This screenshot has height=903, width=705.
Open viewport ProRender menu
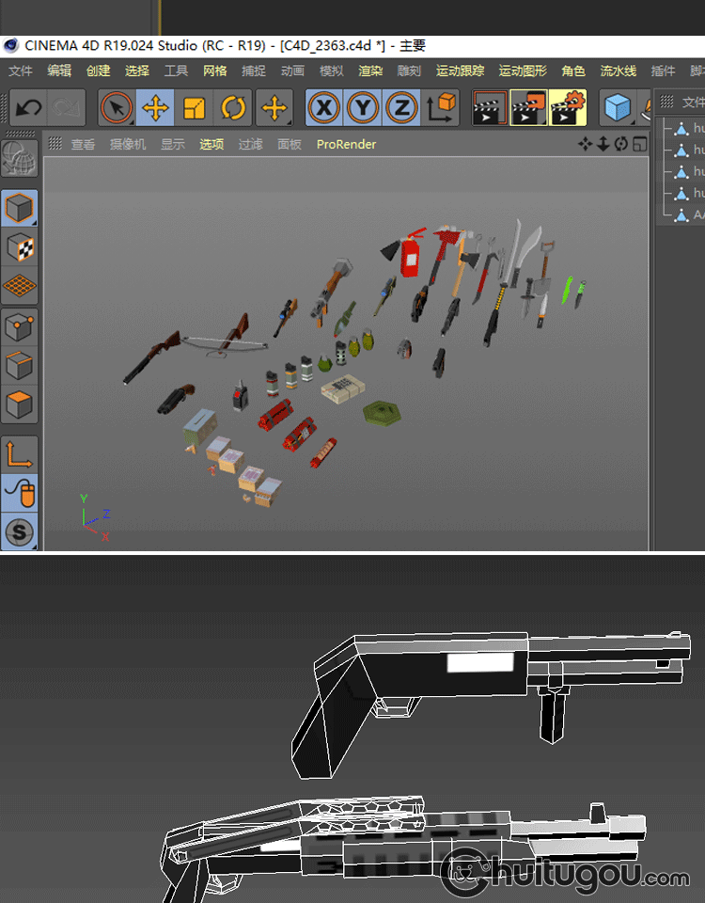coord(346,144)
